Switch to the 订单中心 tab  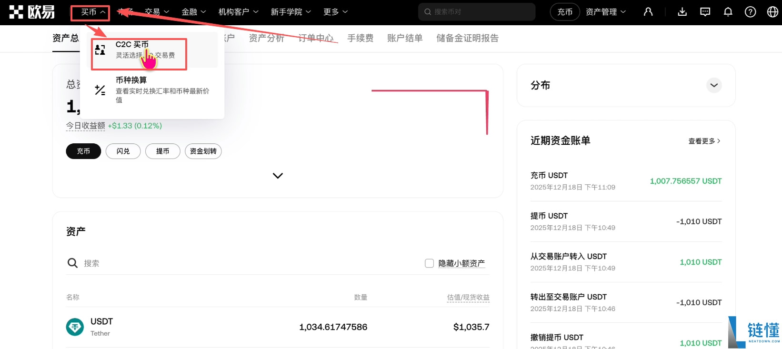316,38
